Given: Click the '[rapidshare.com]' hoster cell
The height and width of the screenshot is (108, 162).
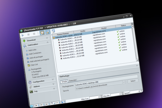Looking at the screenshot, I should click(99, 32).
